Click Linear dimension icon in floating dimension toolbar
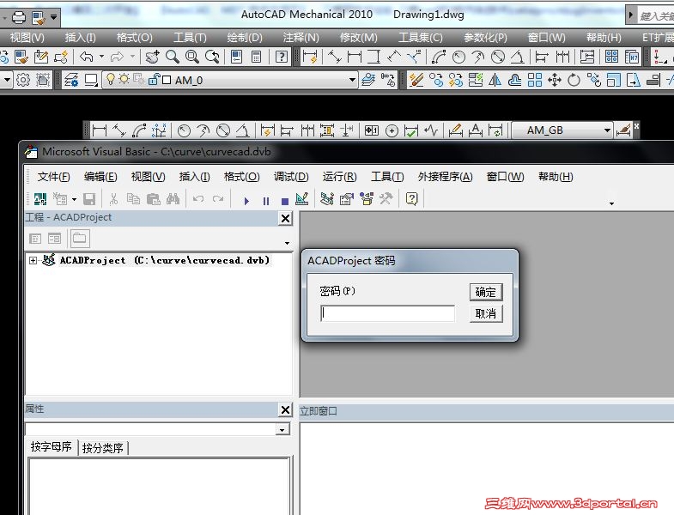Viewport: 674px width, 515px height. pos(100,130)
